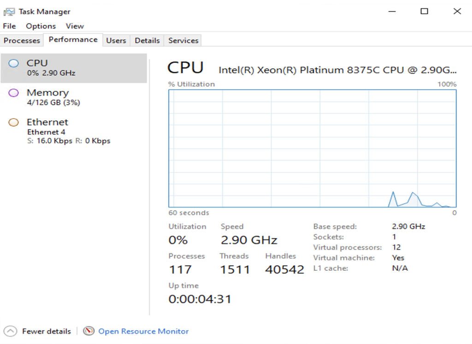The image size is (472, 344).
Task: Switch to the Processes tab
Action: [x=22, y=41]
